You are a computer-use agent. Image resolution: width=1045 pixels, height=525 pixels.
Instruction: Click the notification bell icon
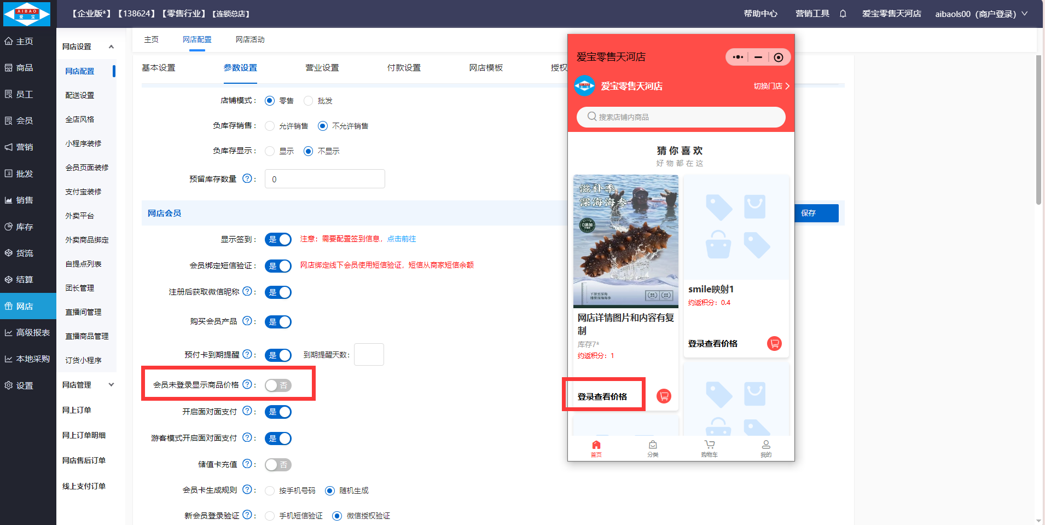[843, 14]
